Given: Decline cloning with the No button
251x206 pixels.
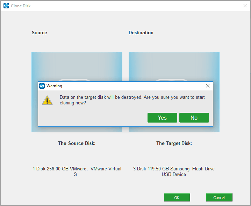Looking at the screenshot, I should point(194,118).
